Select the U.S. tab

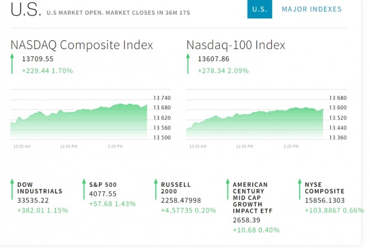260,9
